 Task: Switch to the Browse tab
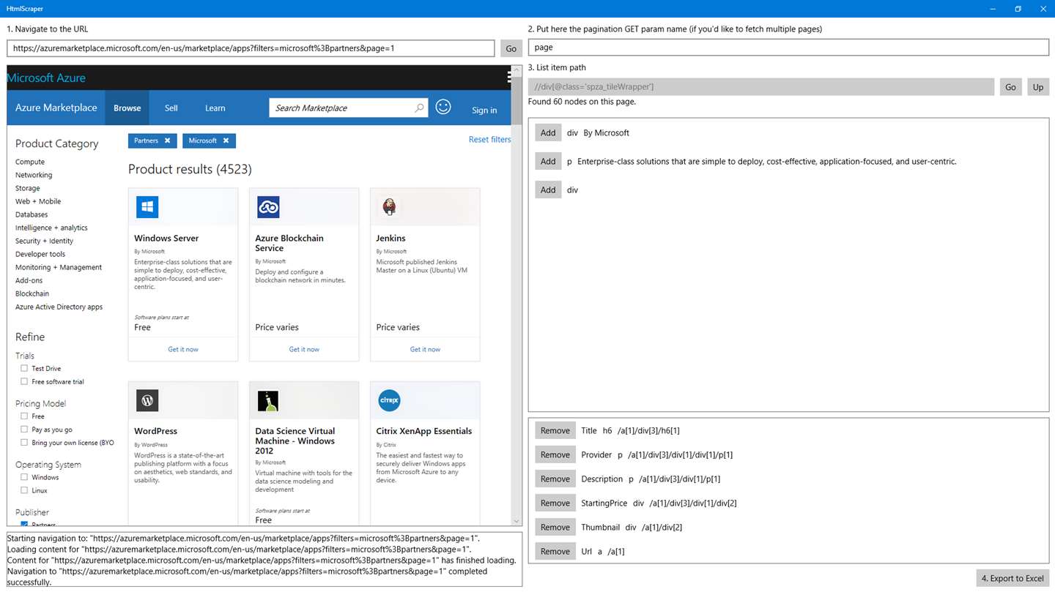click(x=127, y=108)
